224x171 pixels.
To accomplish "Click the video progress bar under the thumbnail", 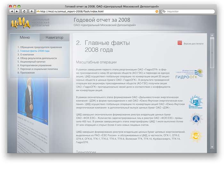I will 31,115.
